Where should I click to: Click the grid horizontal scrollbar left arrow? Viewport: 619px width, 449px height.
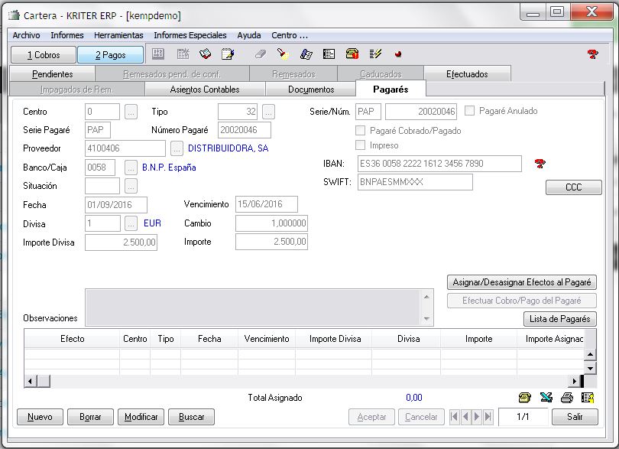coord(31,382)
